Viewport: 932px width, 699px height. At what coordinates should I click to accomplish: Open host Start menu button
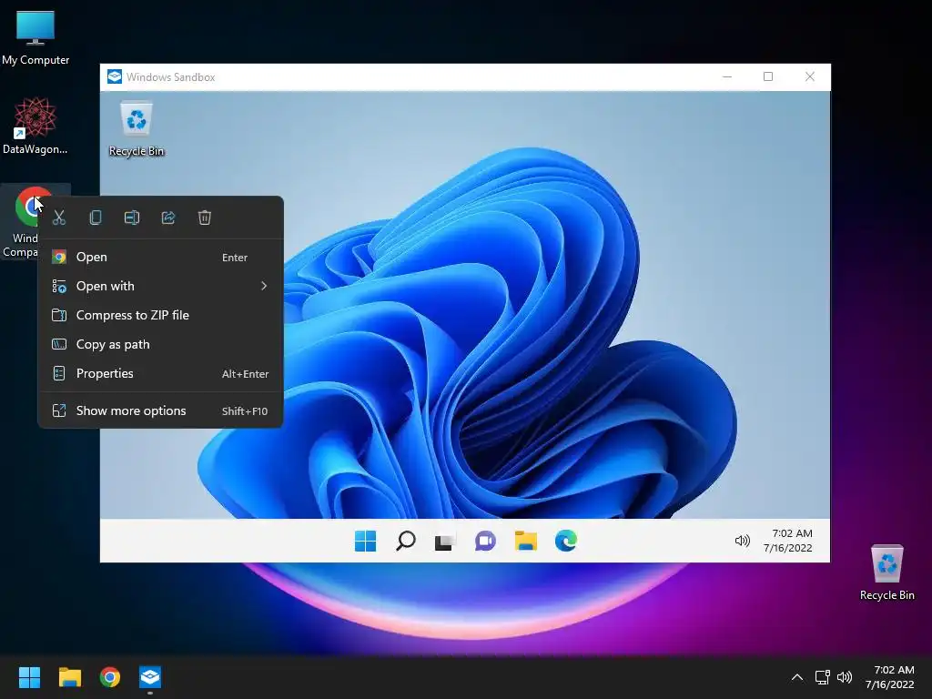tap(29, 677)
